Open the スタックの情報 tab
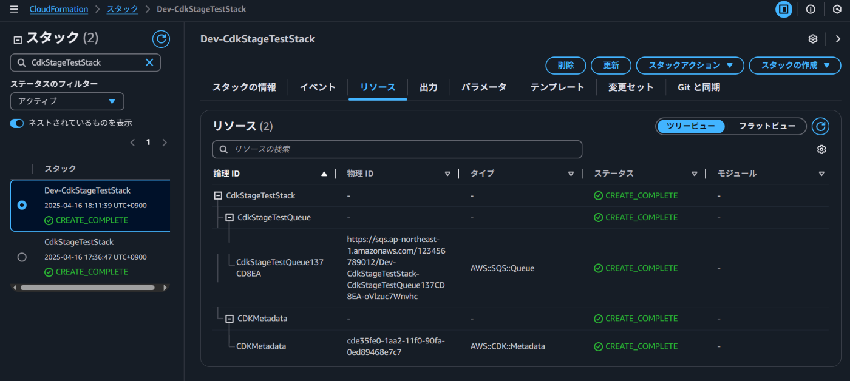The image size is (850, 381). 244,87
